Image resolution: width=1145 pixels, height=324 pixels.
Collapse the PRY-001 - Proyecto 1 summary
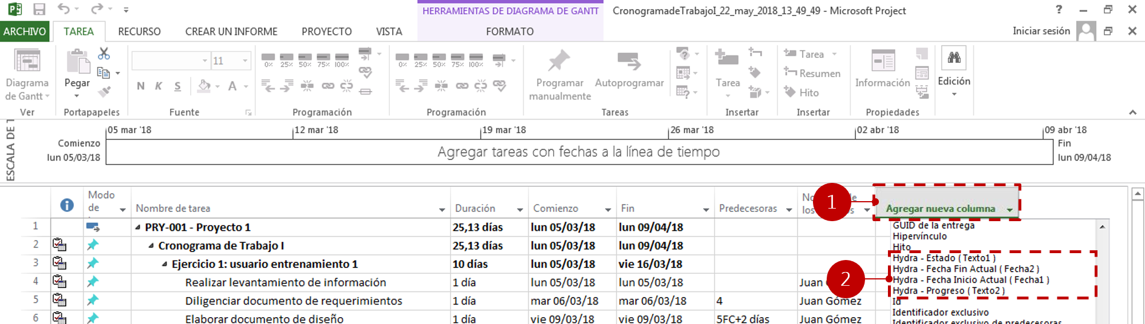[138, 227]
